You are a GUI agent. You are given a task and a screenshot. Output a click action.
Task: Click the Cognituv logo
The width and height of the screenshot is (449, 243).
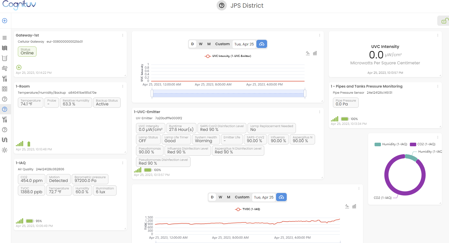19,5
